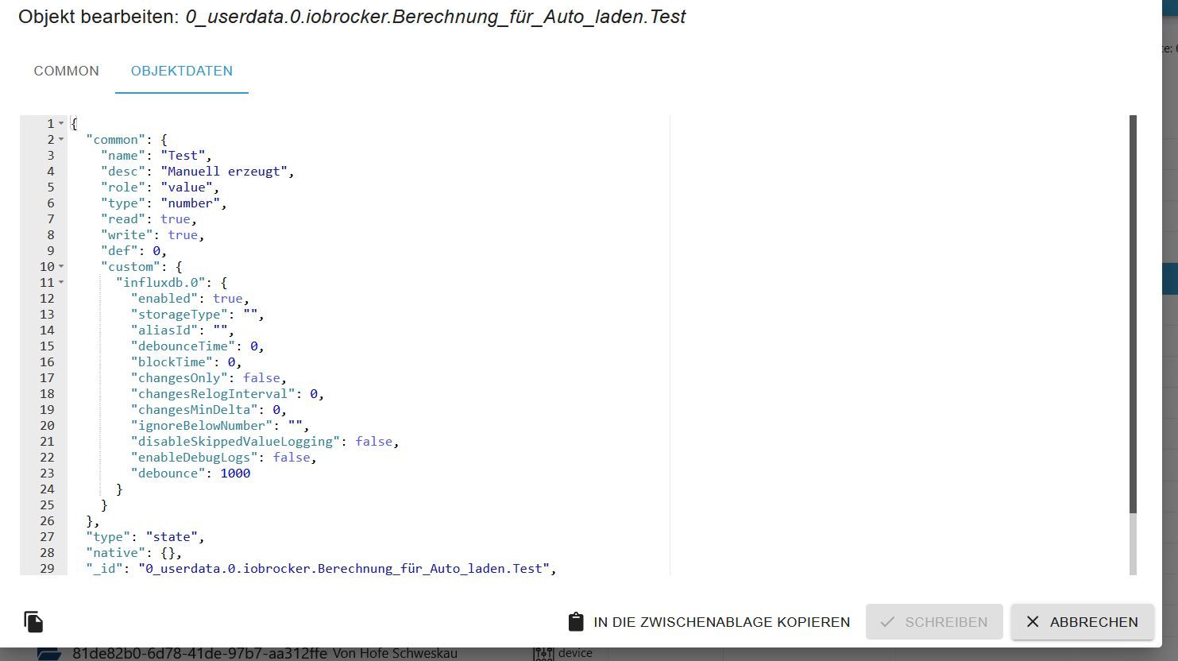Image resolution: width=1178 pixels, height=661 pixels.
Task: Copy object JSON via 'In die Zwischenablage kopieren'
Action: [709, 622]
